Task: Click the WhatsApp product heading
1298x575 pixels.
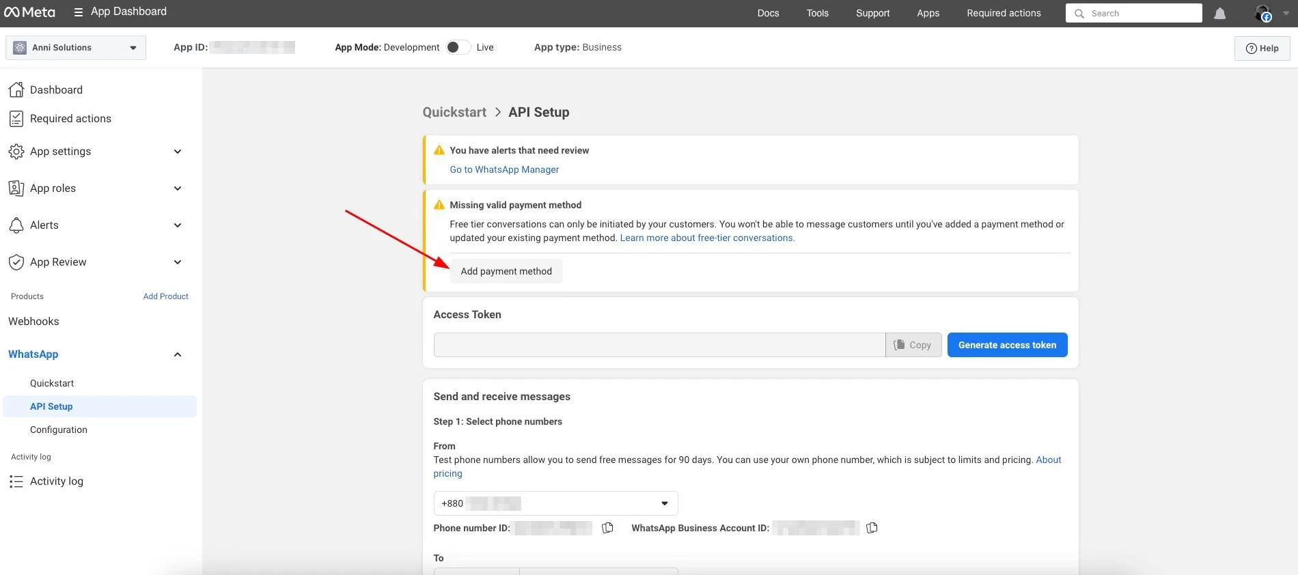Action: tap(33, 354)
